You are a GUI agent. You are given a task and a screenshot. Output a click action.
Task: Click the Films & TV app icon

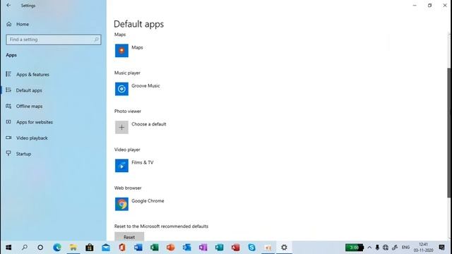[x=121, y=166]
